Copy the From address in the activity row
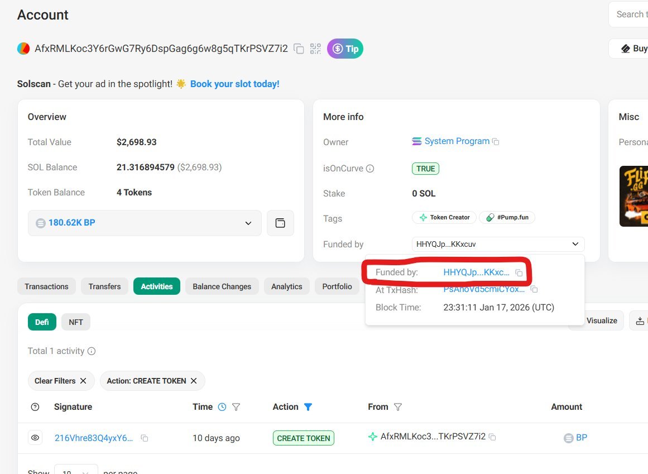Image resolution: width=648 pixels, height=474 pixels. click(x=492, y=437)
